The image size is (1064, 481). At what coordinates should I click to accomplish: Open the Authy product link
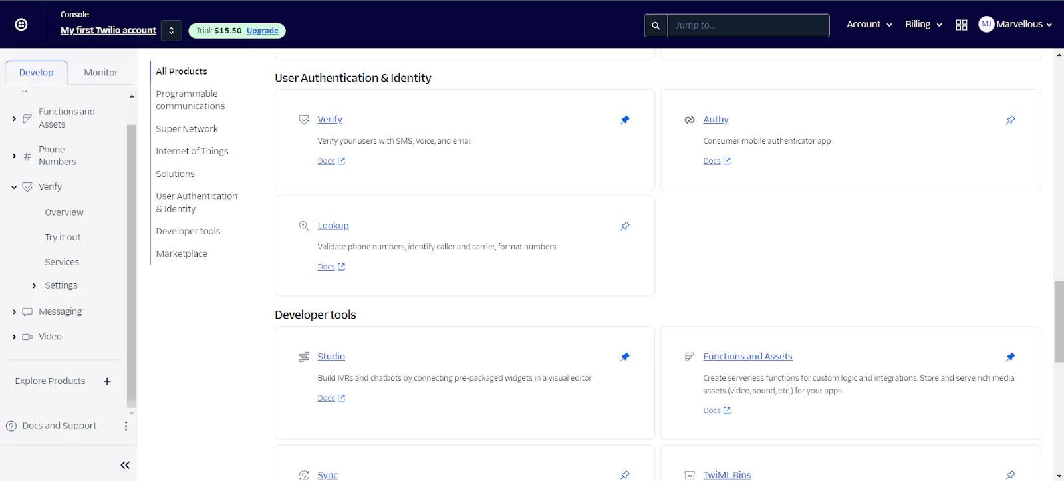[716, 120]
